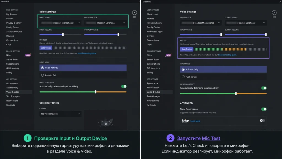
Task: Expand Camera dropdown showing No Video Devices
Action: (60, 114)
